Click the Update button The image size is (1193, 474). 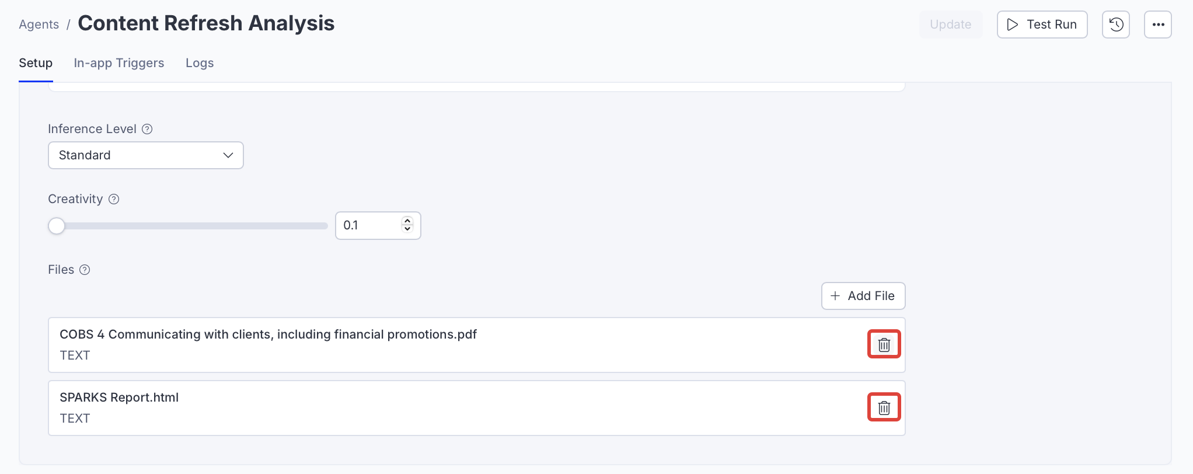point(950,25)
